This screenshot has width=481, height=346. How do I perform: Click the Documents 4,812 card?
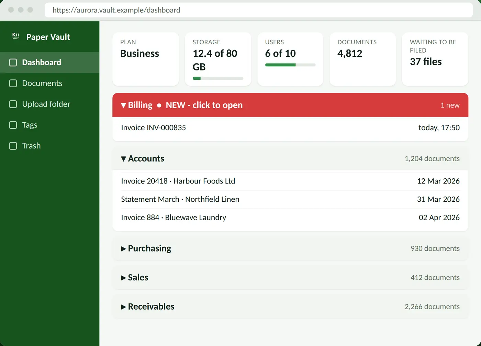pos(363,59)
